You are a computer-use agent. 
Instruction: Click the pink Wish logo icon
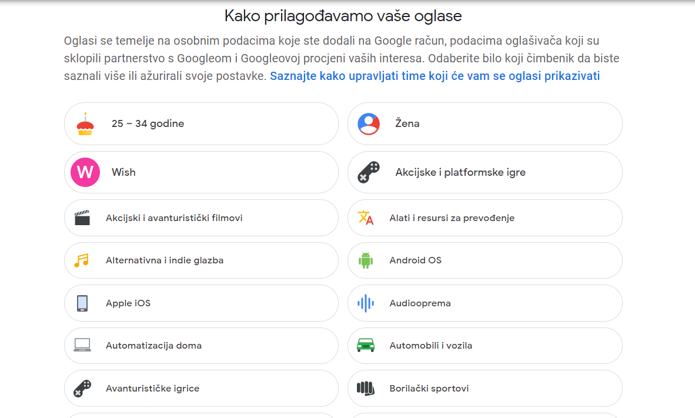(85, 172)
